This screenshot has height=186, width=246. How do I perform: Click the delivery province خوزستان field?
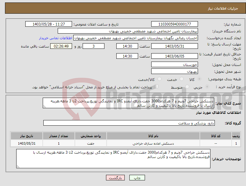tap(175, 64)
